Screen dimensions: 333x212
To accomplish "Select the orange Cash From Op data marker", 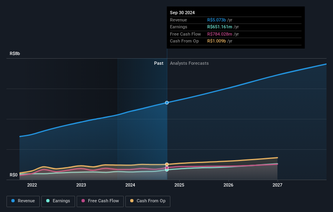I will pyautogui.click(x=167, y=164).
